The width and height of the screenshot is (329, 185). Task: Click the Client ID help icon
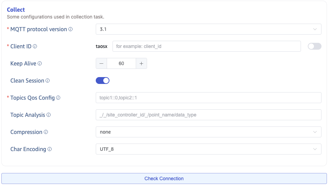pos(35,47)
